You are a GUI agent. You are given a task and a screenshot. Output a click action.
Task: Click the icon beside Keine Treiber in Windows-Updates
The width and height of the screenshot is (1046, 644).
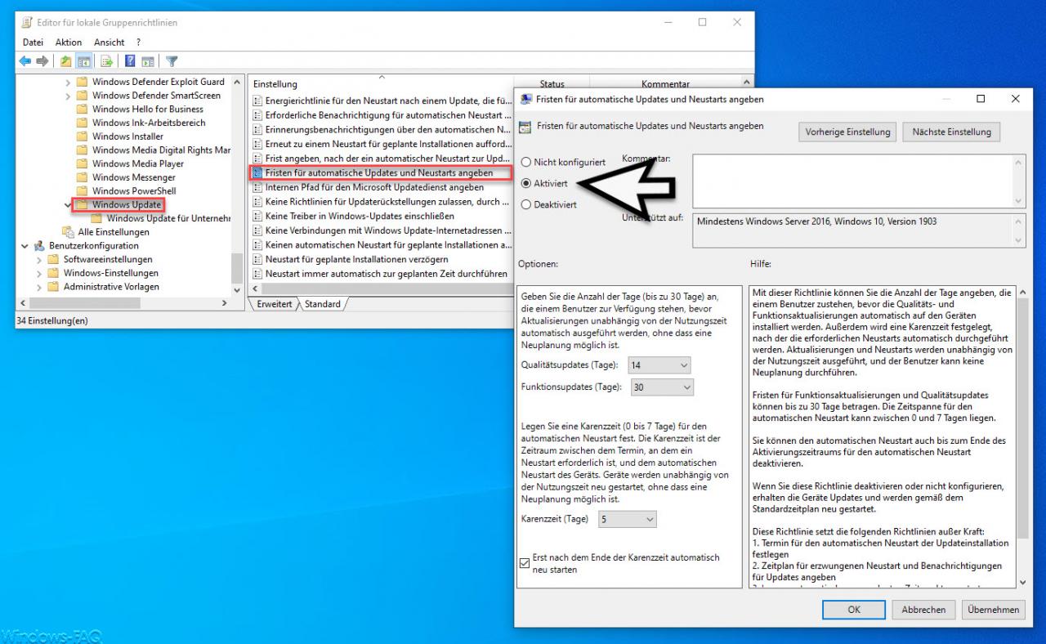257,217
